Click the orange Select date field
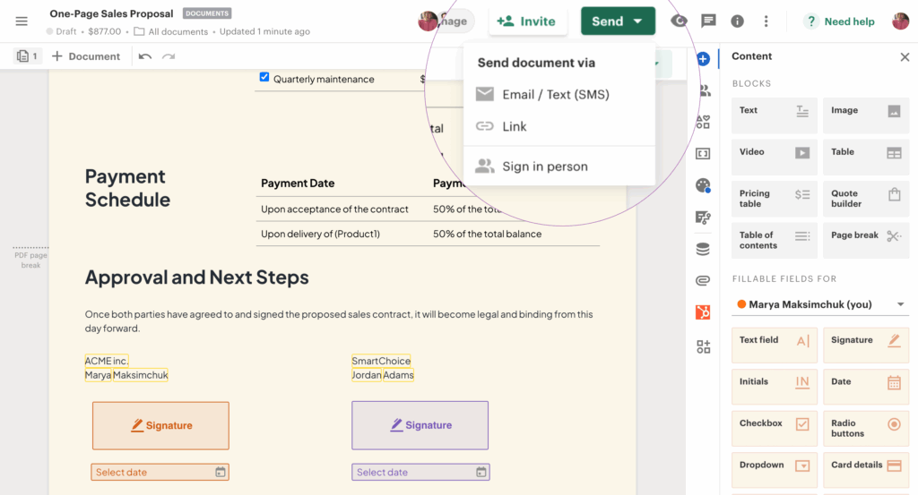Screen dimensions: 918x495 click(160, 472)
